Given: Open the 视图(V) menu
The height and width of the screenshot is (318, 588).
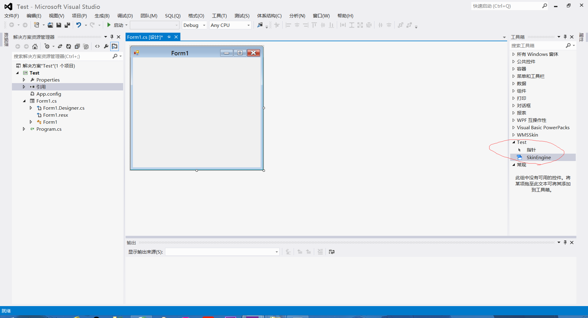Looking at the screenshot, I should [57, 16].
